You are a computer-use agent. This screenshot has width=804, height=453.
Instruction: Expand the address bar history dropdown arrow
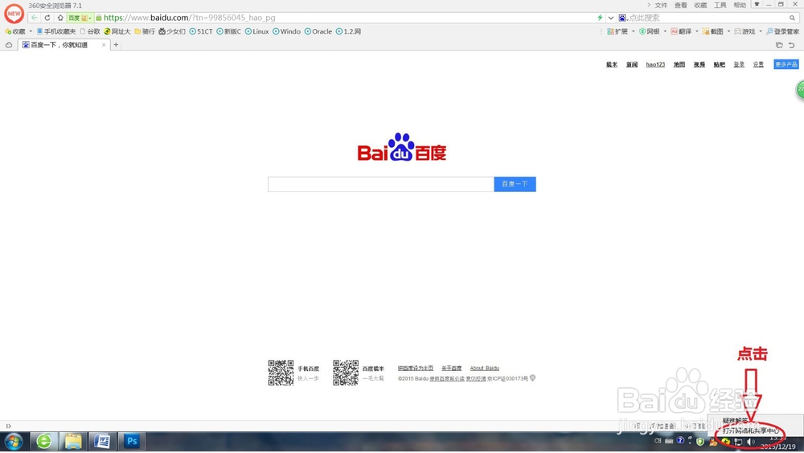click(x=611, y=18)
